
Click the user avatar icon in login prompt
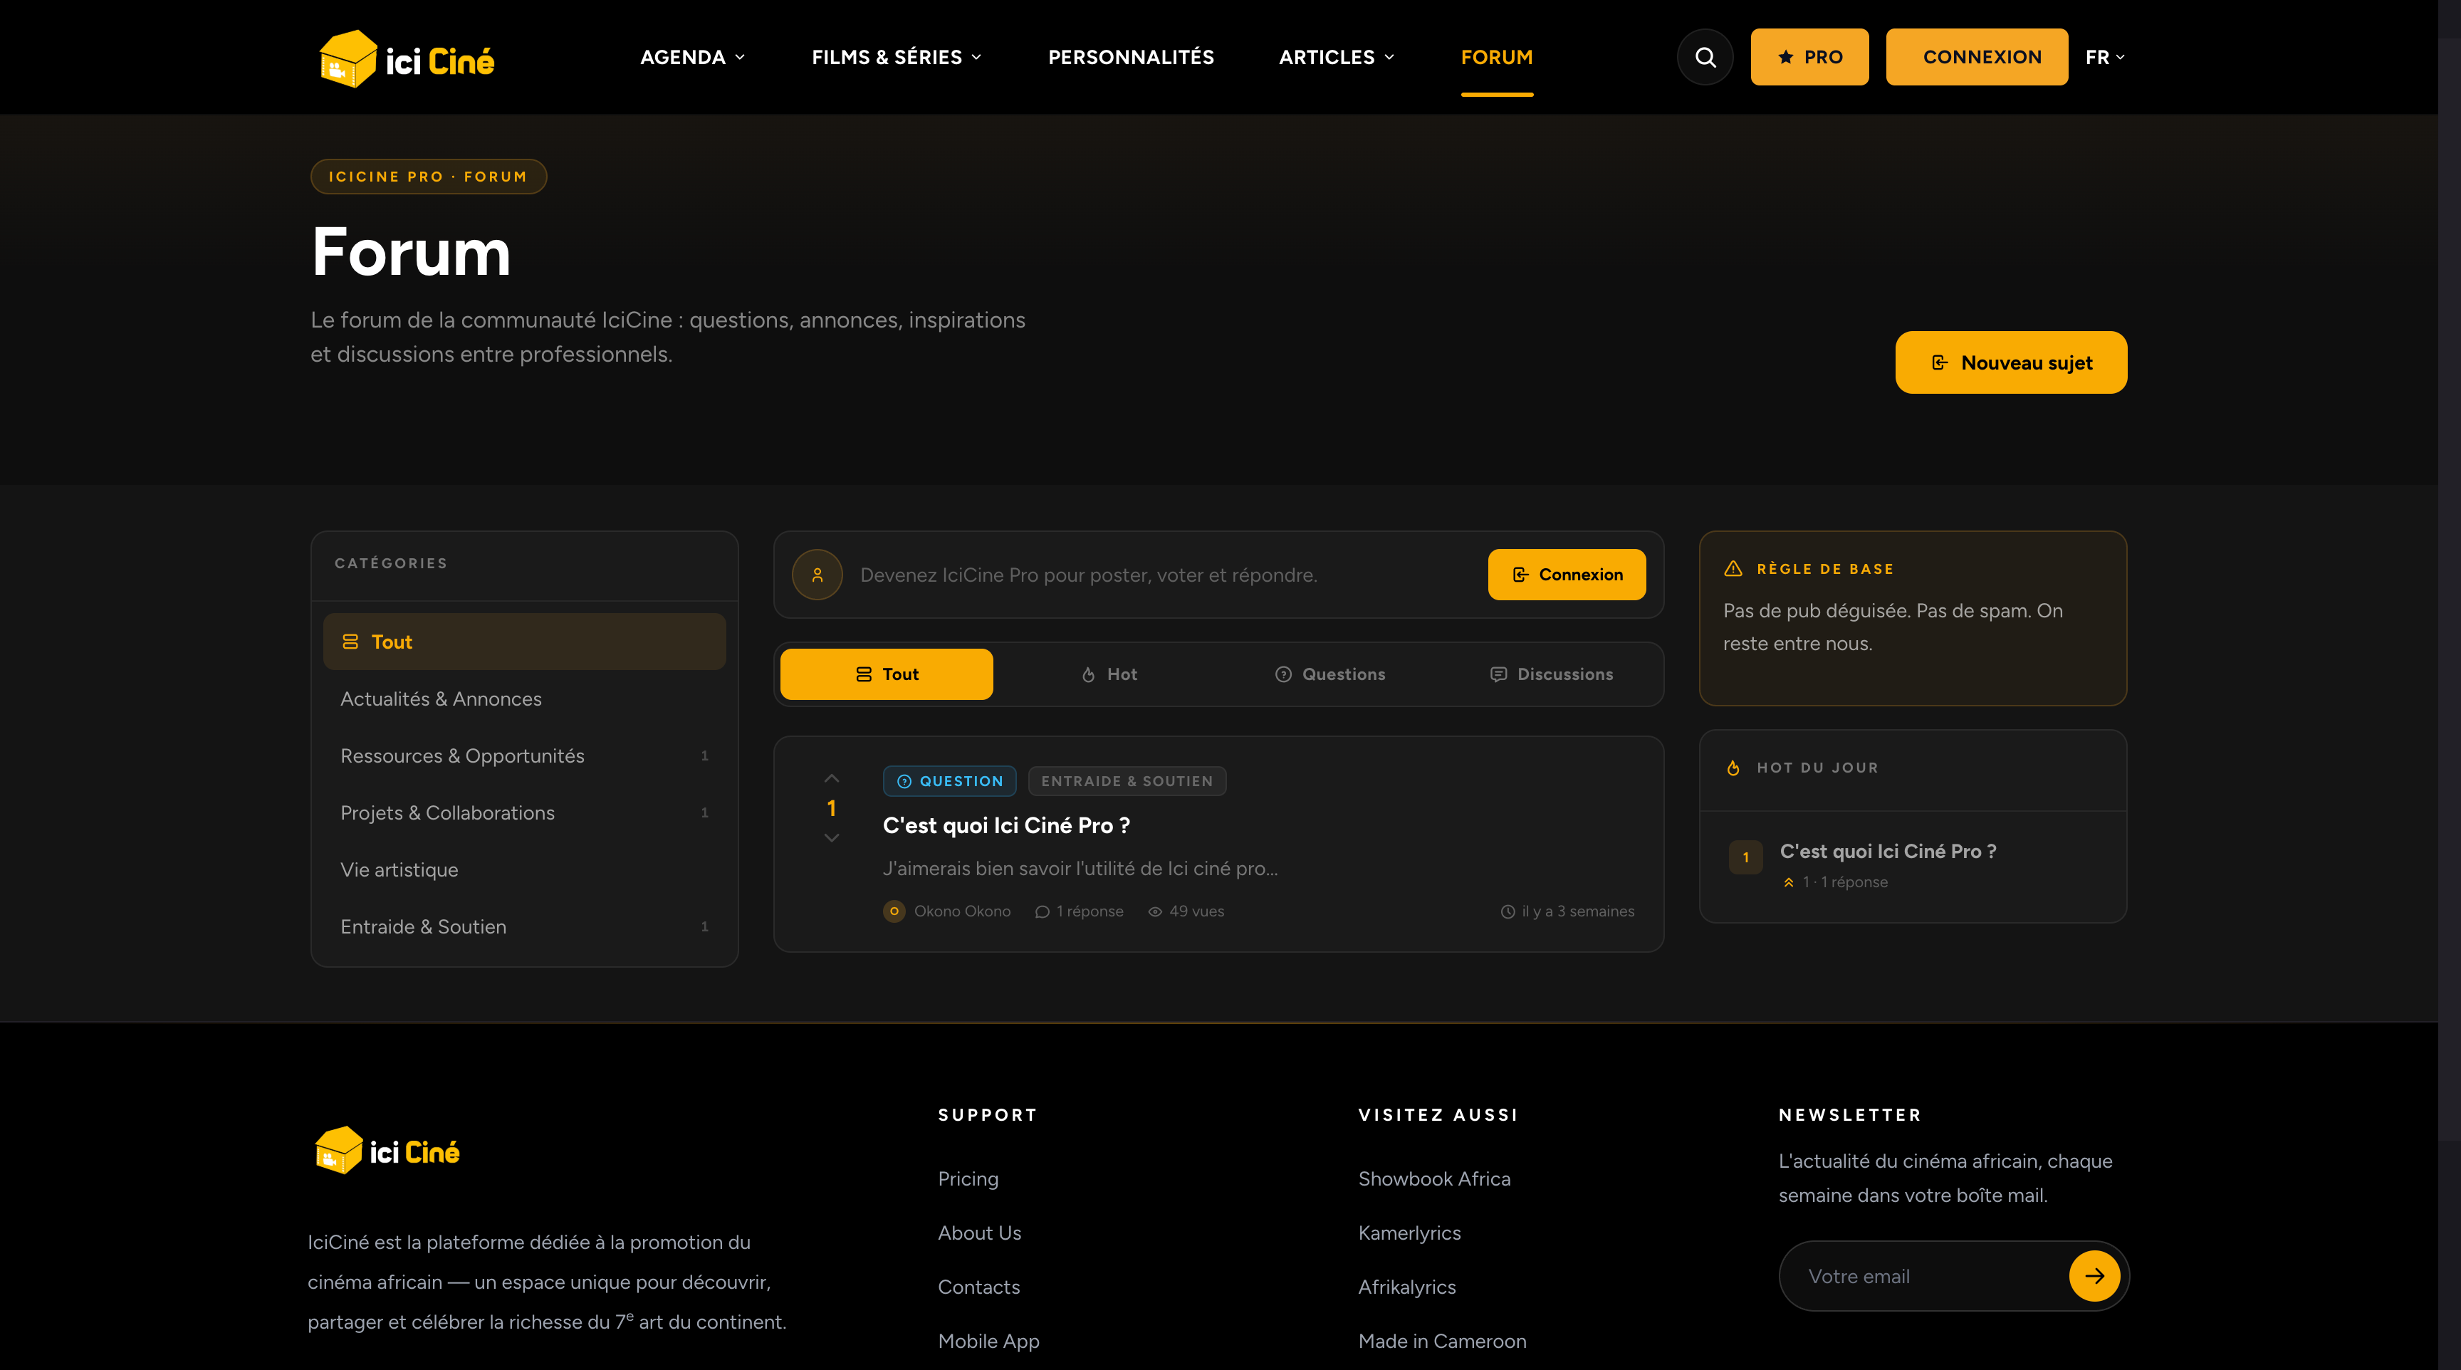[817, 575]
